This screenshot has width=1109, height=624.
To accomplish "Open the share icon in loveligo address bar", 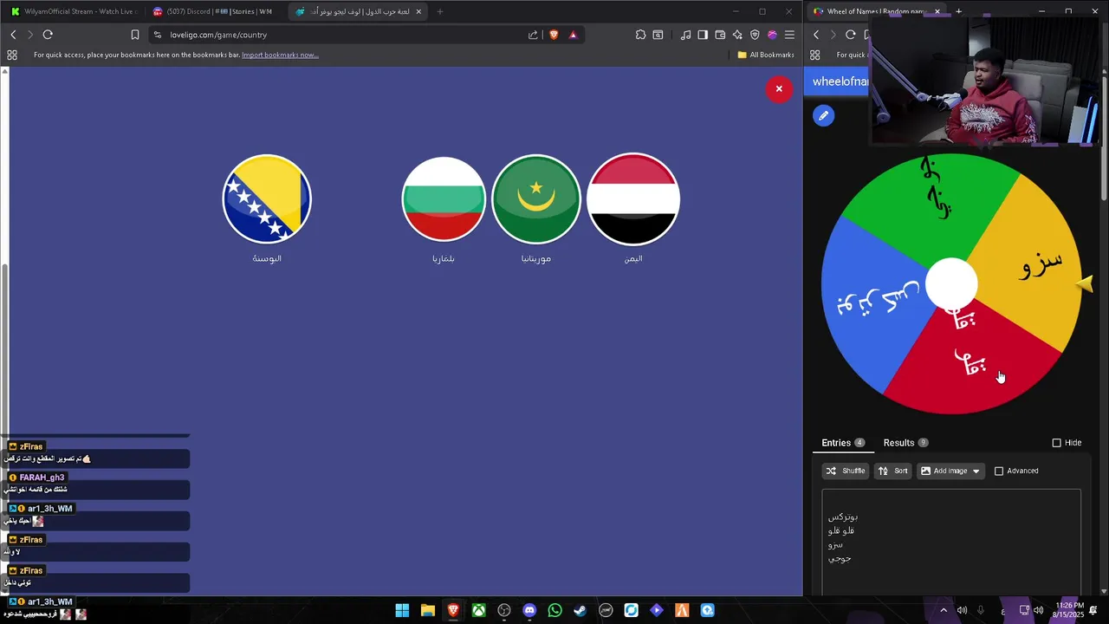I will [533, 35].
